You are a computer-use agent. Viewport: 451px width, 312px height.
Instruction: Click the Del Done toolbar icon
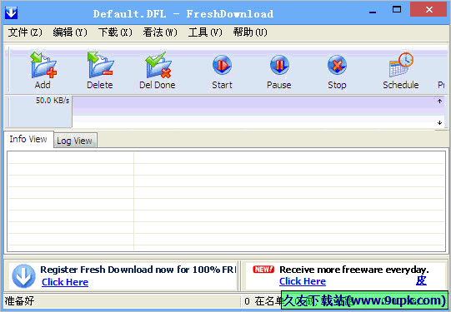pyautogui.click(x=158, y=65)
